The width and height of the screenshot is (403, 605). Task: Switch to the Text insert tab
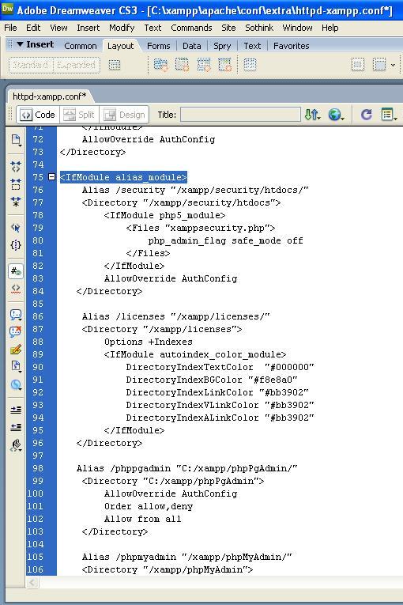(x=252, y=46)
